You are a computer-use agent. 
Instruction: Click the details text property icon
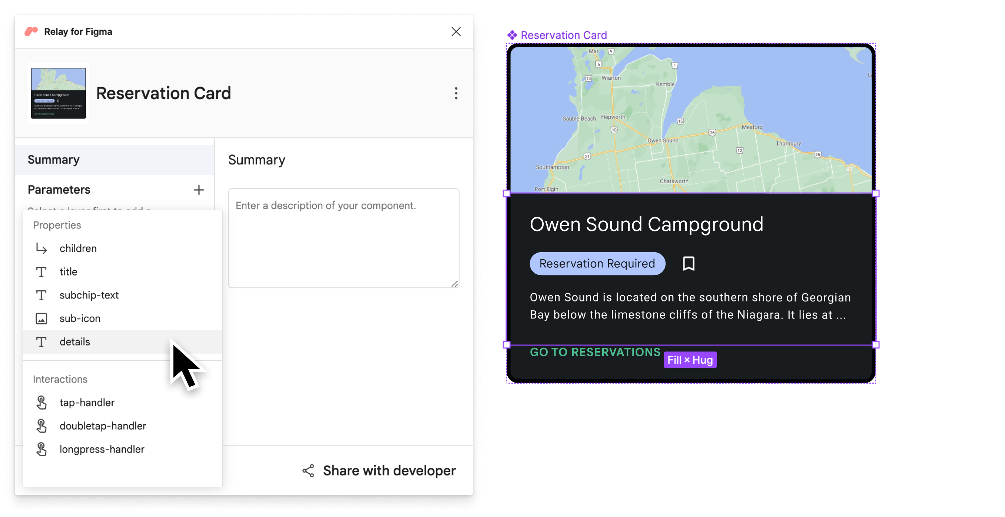click(42, 341)
